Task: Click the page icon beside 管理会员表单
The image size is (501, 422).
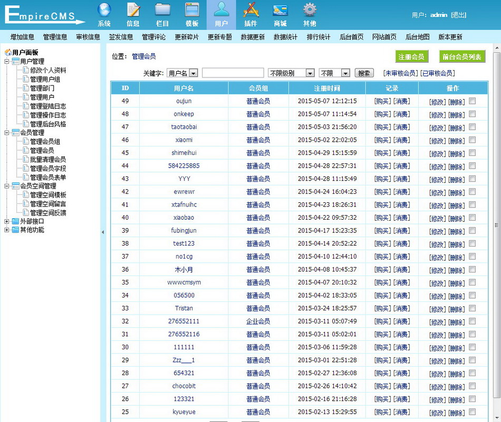Action: (26, 177)
